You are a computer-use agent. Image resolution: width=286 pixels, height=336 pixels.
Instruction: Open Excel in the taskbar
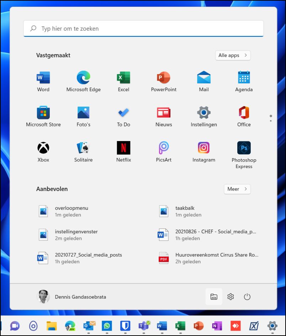point(180,326)
